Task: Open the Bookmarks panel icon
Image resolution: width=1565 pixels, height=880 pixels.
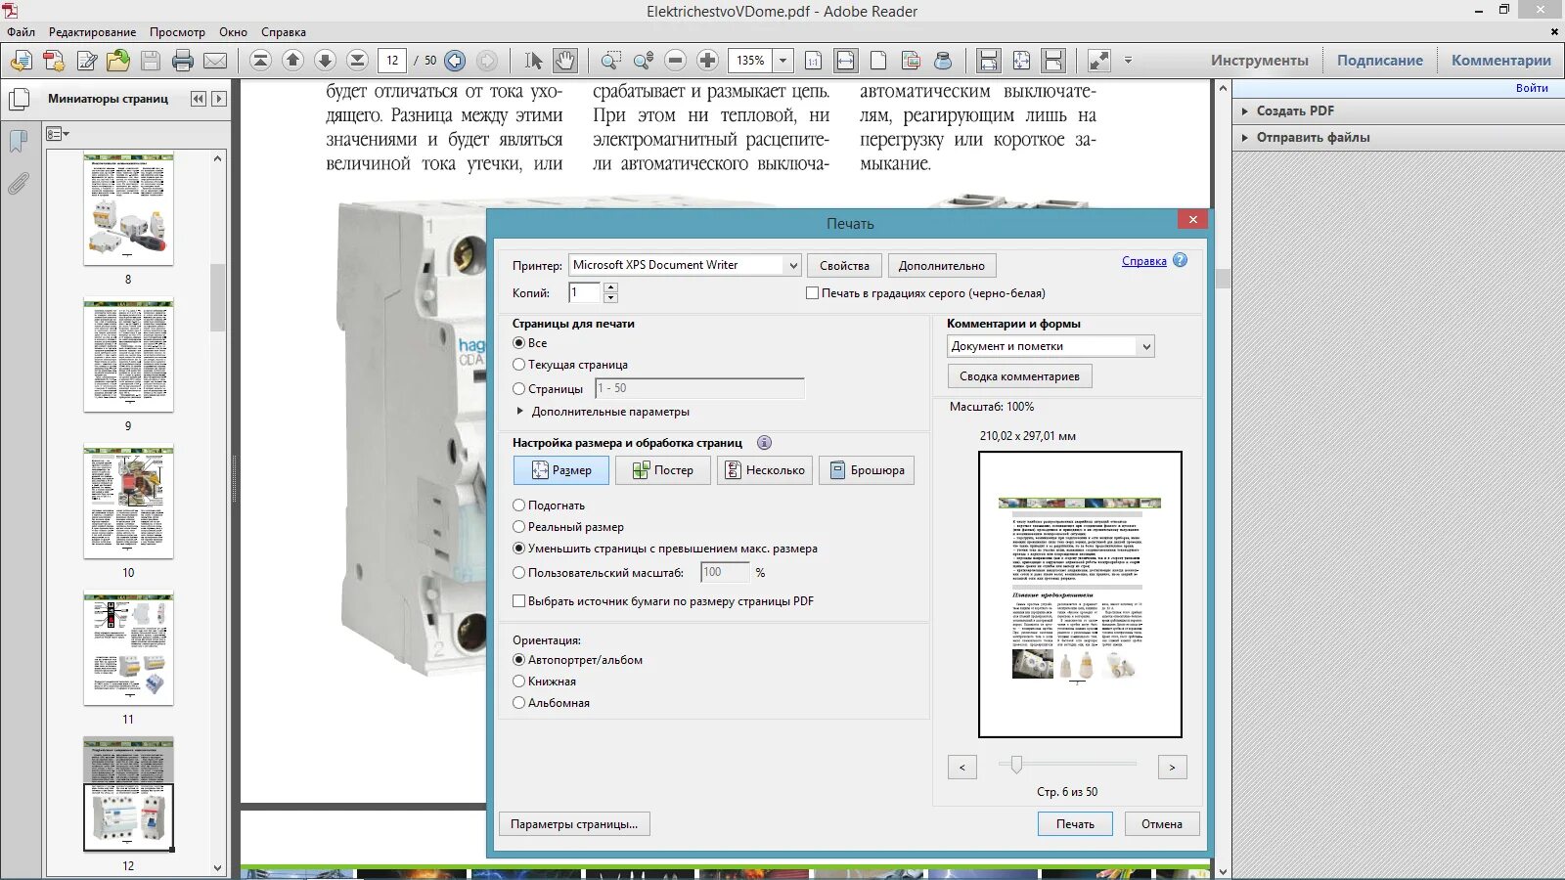Action: point(19,142)
